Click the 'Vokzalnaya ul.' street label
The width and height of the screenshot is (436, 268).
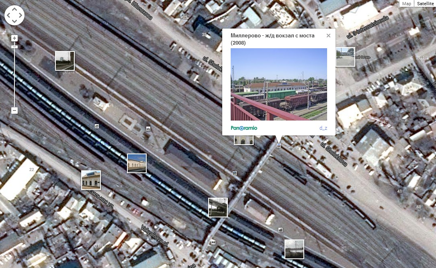click(x=155, y=236)
